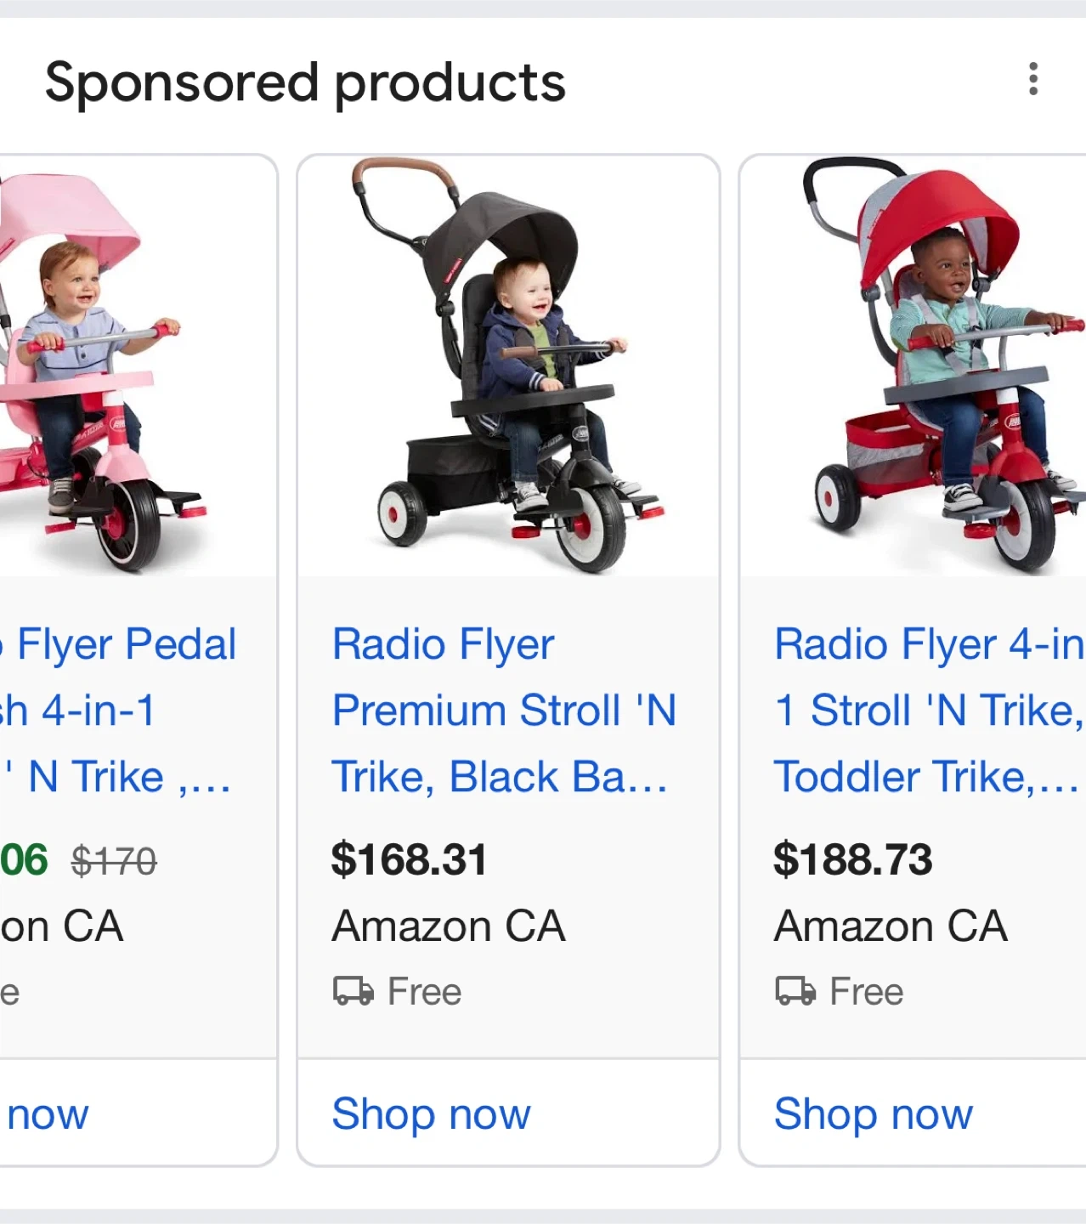Open the Flyer Pedal 4-in-1 Trike title
The image size is (1086, 1224).
tap(119, 711)
